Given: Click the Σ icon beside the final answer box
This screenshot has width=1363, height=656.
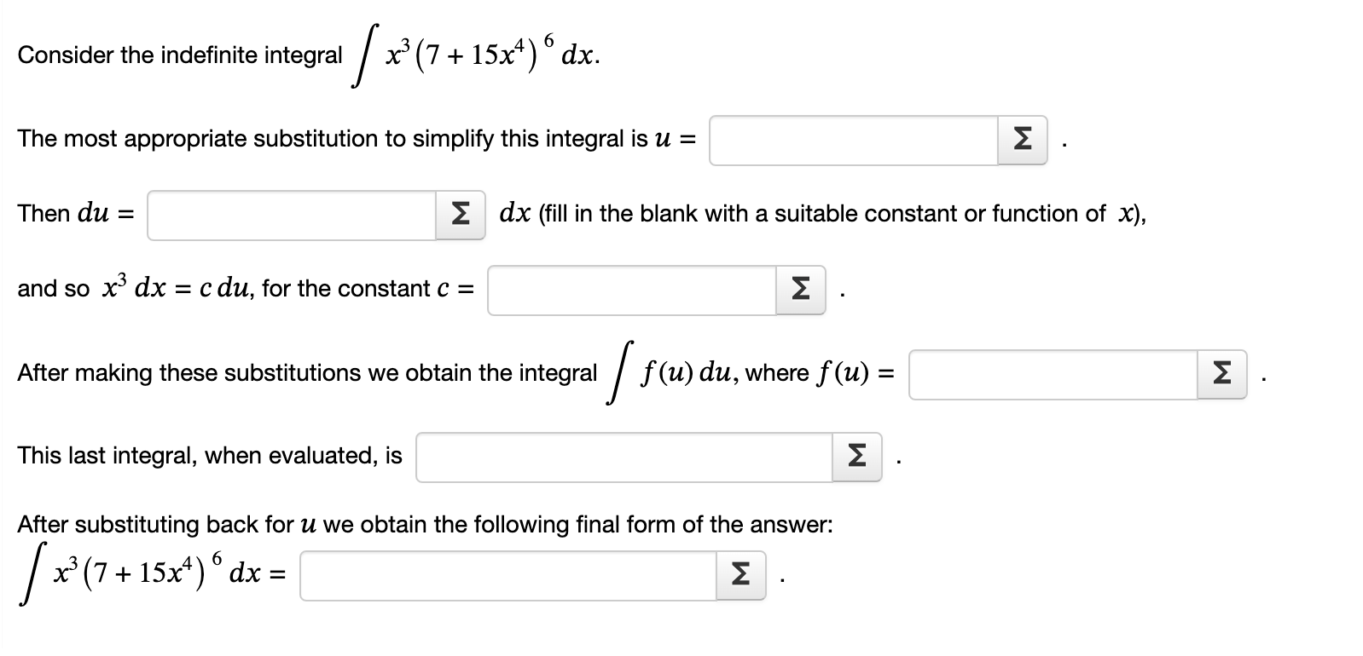Looking at the screenshot, I should tap(741, 577).
